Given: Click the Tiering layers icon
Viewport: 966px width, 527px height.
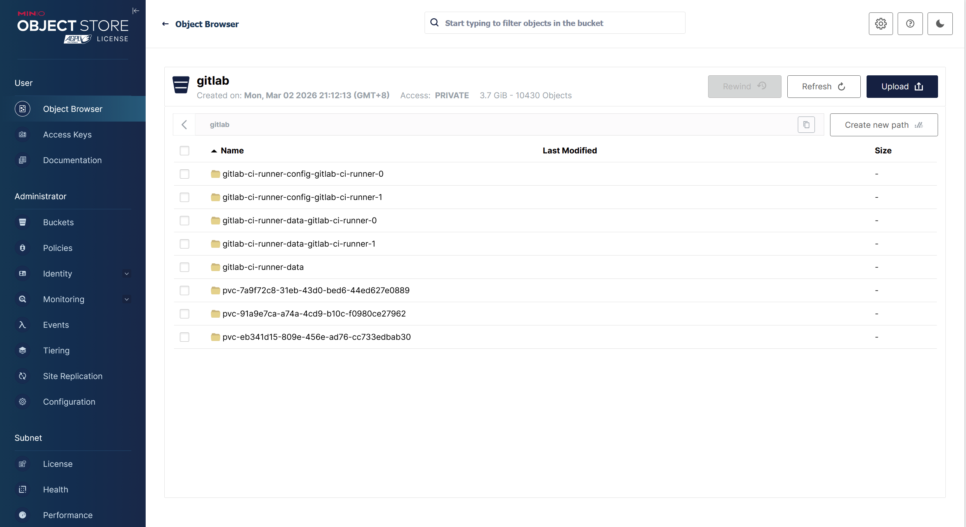Looking at the screenshot, I should (x=23, y=350).
